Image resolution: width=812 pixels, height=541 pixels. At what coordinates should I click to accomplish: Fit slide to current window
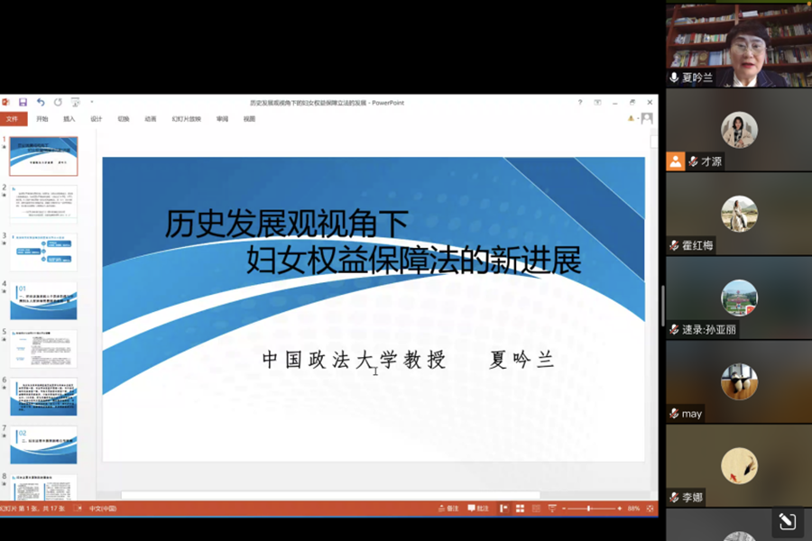[x=650, y=509]
